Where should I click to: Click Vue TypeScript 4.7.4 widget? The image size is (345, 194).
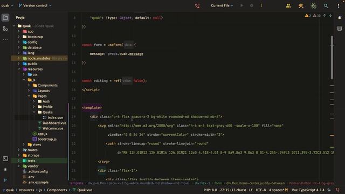pyautogui.click(x=308, y=190)
